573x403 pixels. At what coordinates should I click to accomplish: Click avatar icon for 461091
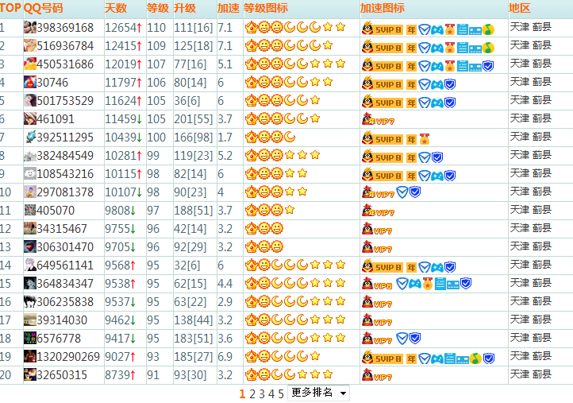coord(30,119)
